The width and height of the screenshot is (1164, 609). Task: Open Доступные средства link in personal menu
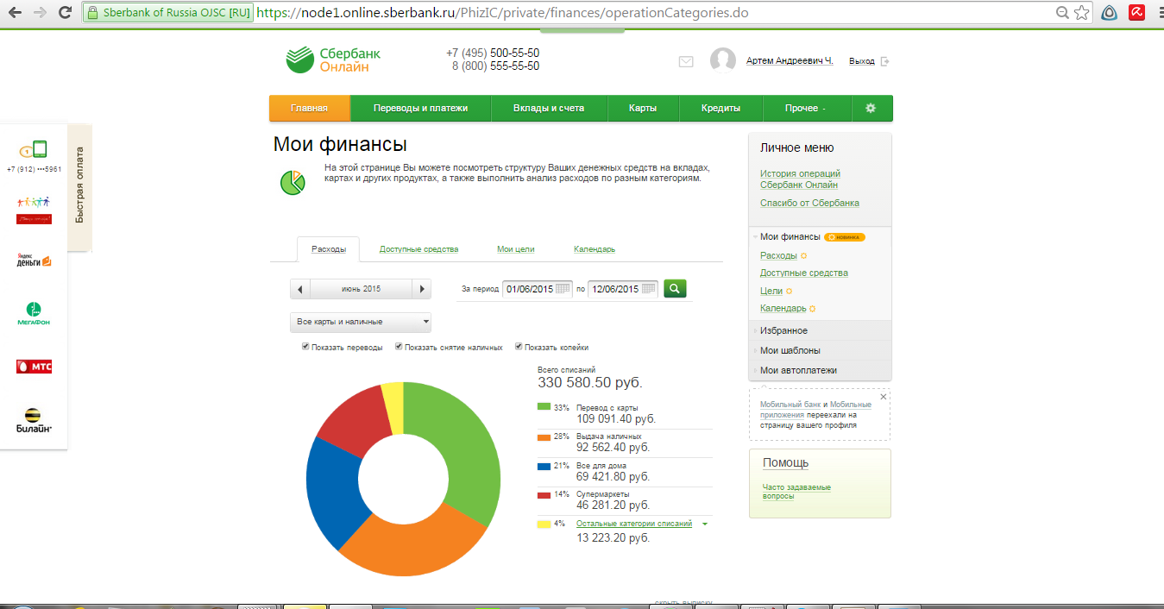tap(804, 273)
